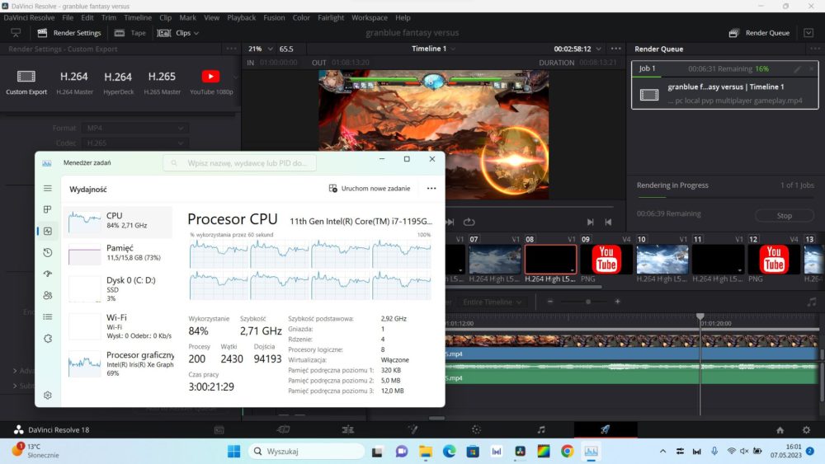Open the Playback menu
This screenshot has height=464, width=825.
(242, 17)
